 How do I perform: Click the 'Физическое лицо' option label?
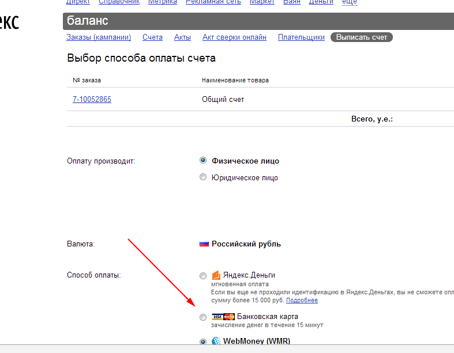(x=246, y=161)
